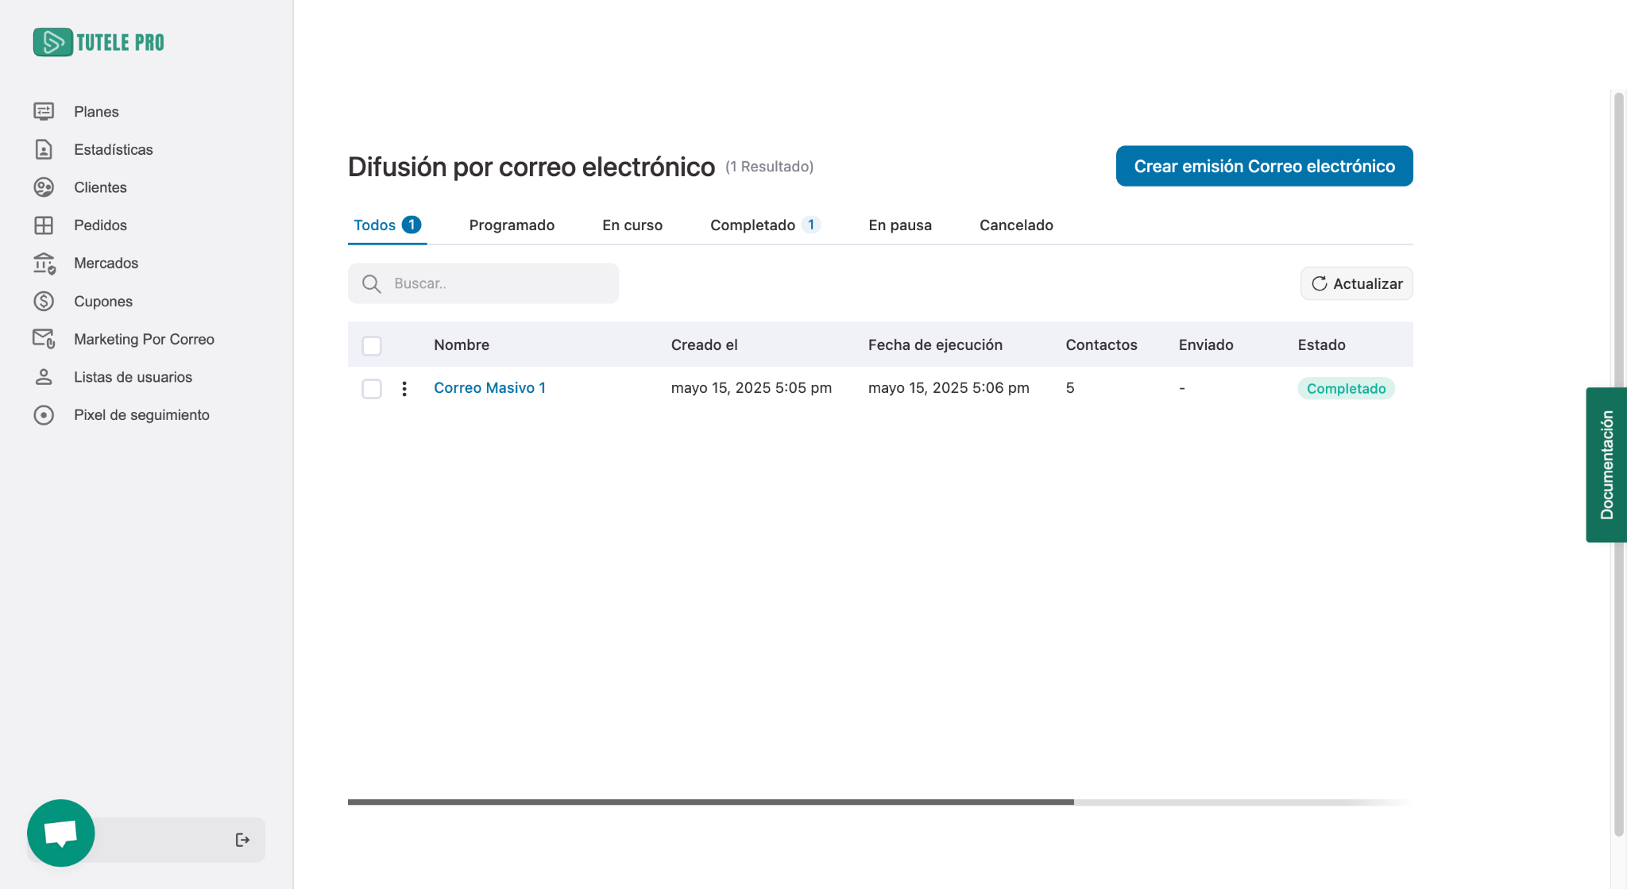
Task: Click the logout icon at bottom of sidebar
Action: pos(242,840)
